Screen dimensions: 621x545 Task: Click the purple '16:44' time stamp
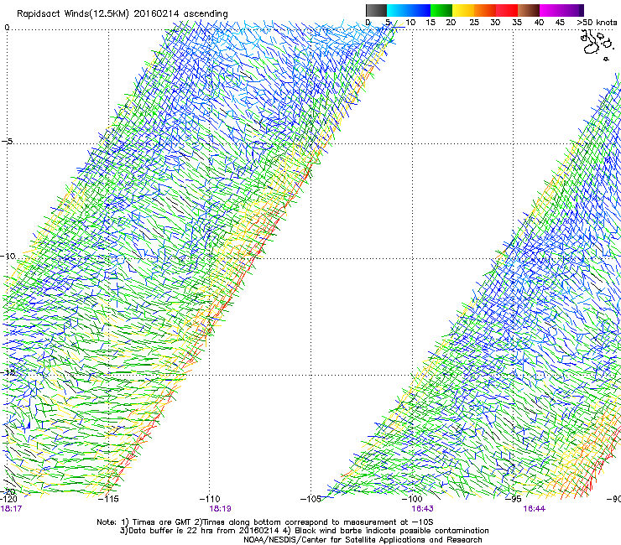534,509
